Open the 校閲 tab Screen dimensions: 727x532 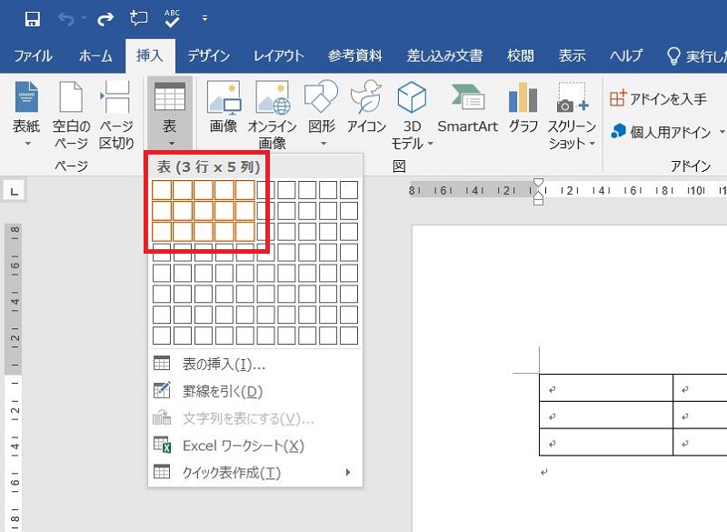pyautogui.click(x=520, y=56)
